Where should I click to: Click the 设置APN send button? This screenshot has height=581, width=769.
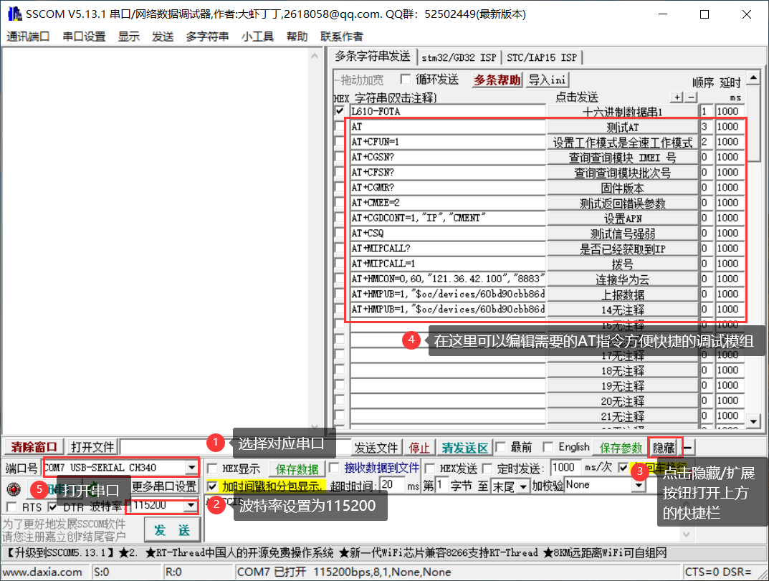622,219
